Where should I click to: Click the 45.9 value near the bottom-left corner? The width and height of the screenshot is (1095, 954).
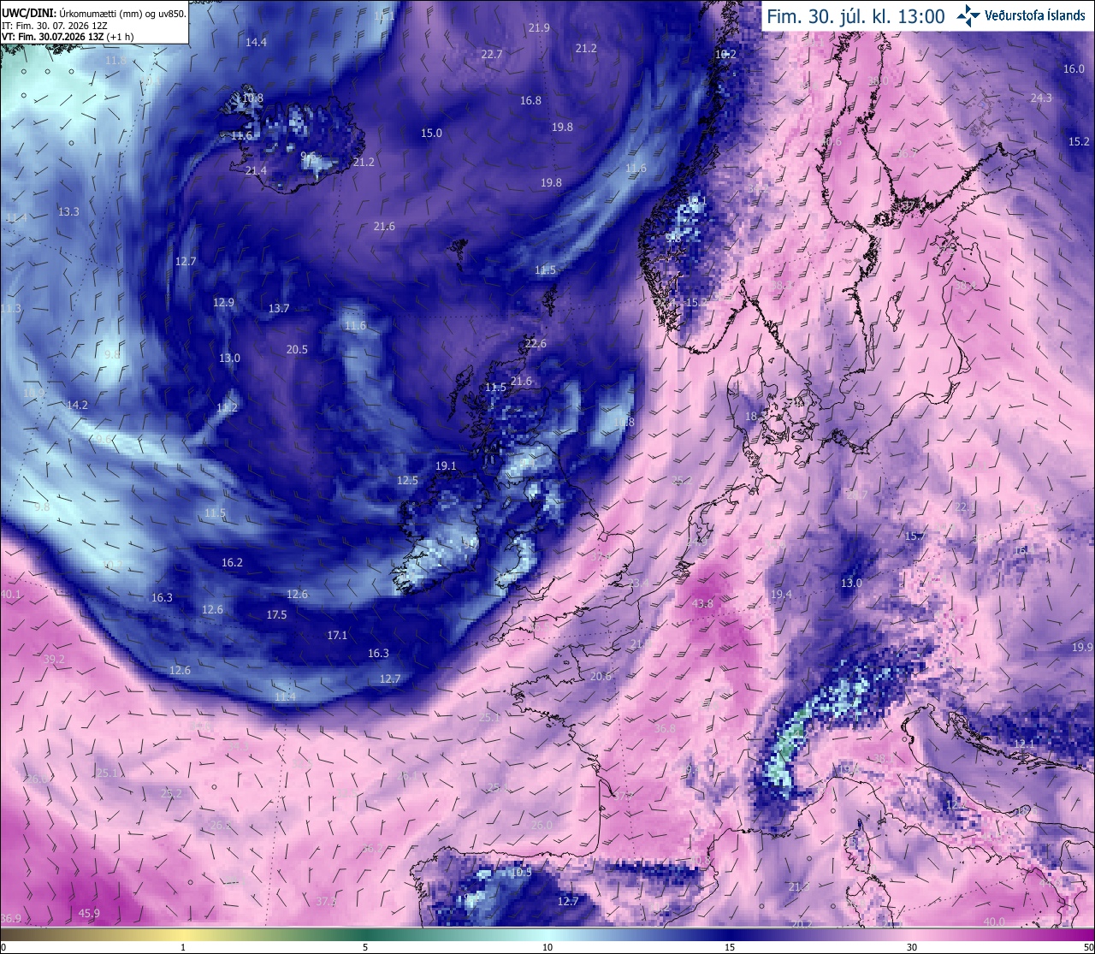(89, 914)
